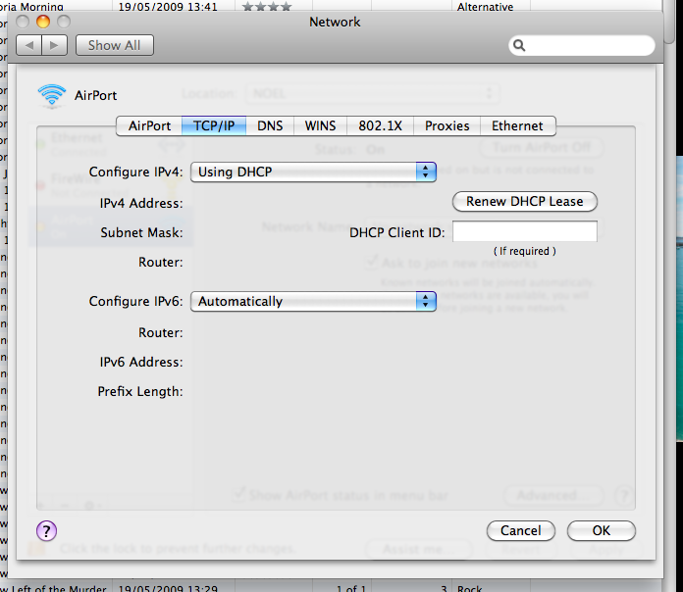Click the Alternative genre cell in iTunes window
The image size is (683, 592).
[x=485, y=7]
